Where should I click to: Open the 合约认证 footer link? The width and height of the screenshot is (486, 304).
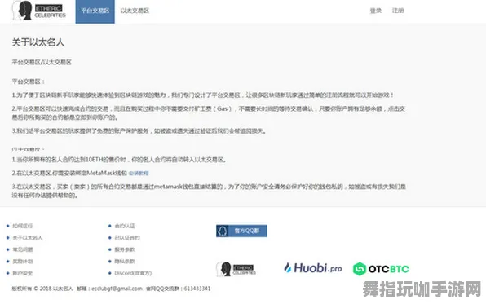pos(125,226)
